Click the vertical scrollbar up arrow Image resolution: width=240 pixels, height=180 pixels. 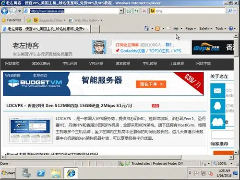click(x=236, y=36)
